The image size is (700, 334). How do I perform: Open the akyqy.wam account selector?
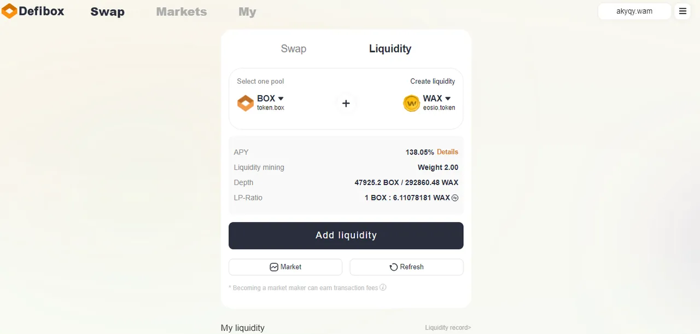click(634, 11)
